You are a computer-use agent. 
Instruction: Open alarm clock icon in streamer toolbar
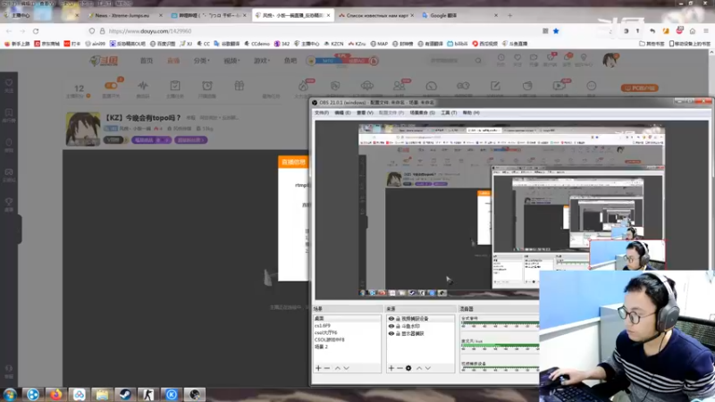point(207,86)
